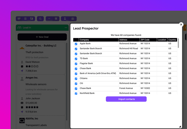187x129 pixels.
Task: Click the Lead In column vertical scrollbar
Action: (x=66, y=82)
